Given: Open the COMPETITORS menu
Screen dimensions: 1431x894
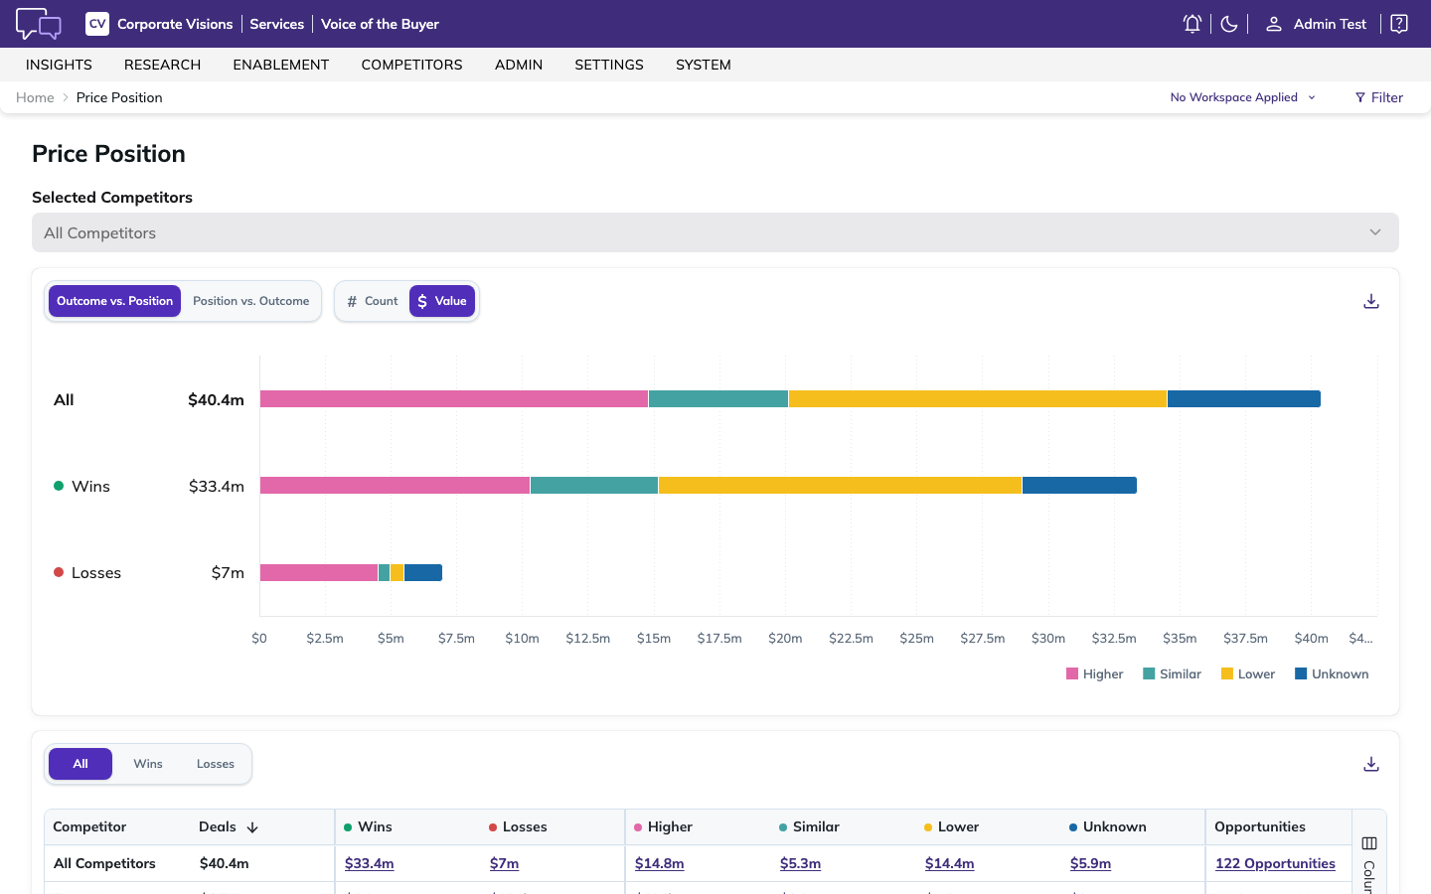Looking at the screenshot, I should 411,65.
